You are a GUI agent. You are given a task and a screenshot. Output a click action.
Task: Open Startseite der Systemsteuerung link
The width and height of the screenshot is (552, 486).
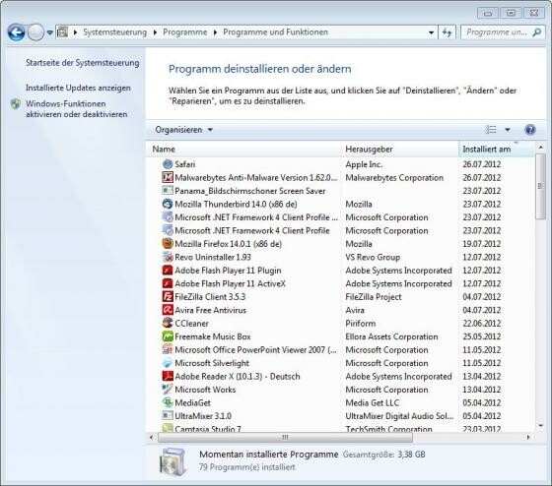83,63
